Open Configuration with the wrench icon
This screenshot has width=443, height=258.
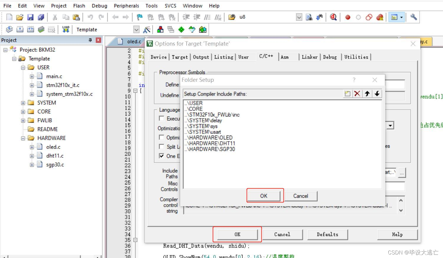click(414, 17)
